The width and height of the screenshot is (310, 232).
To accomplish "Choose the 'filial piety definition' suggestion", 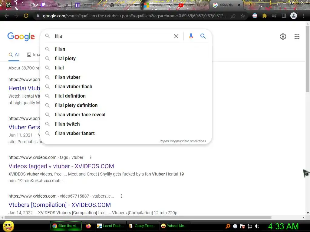I will (x=126, y=105).
